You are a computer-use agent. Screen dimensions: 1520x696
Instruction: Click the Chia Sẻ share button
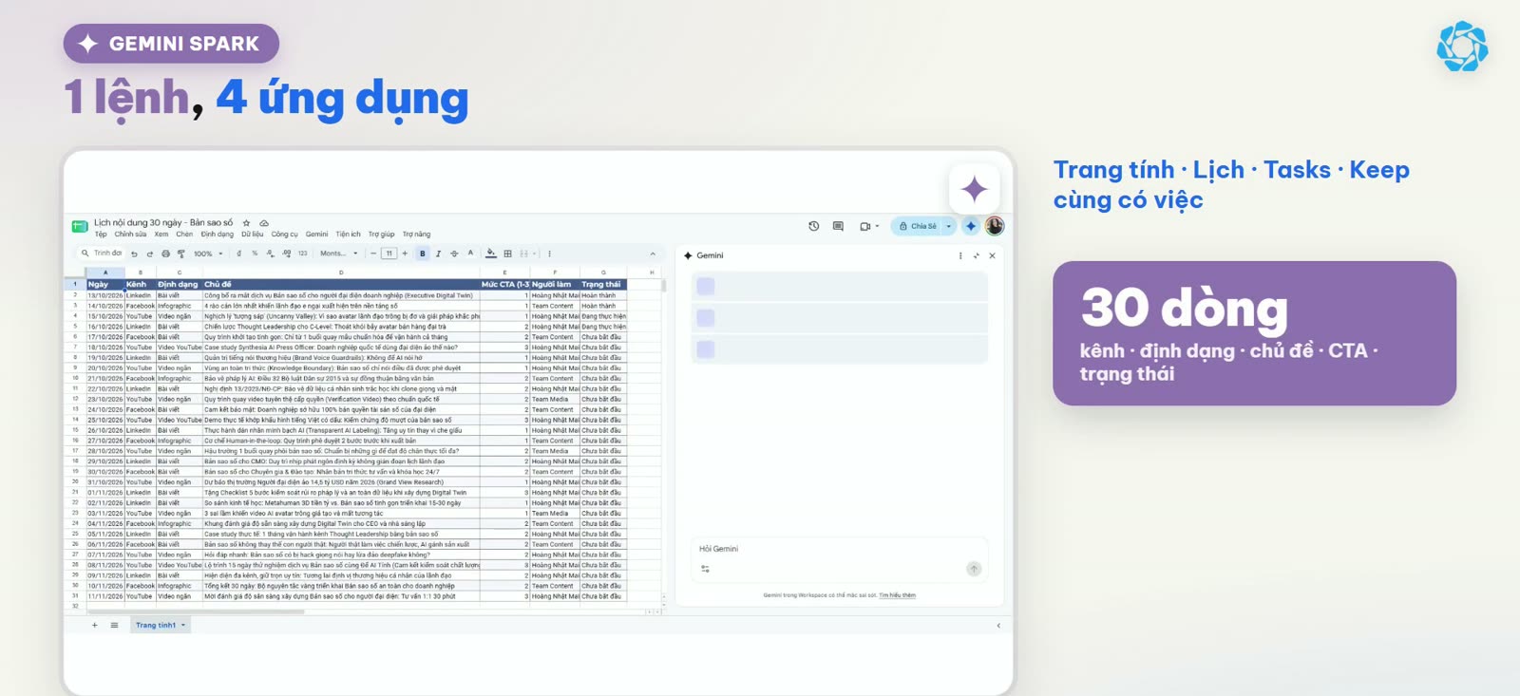pos(918,226)
